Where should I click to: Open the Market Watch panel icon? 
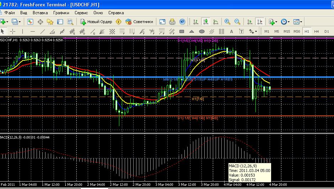tap(30, 22)
